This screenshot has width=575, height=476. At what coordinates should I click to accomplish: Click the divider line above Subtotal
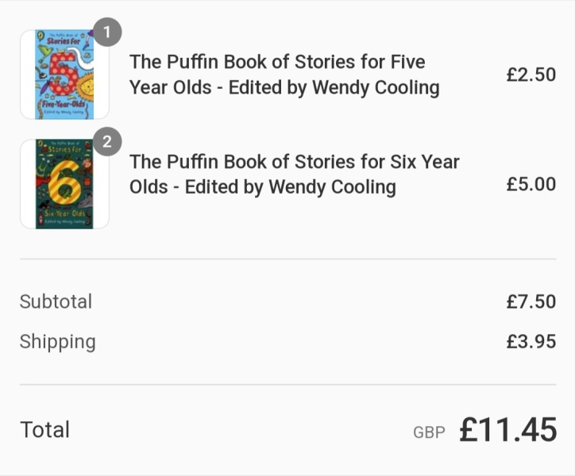[x=287, y=259]
